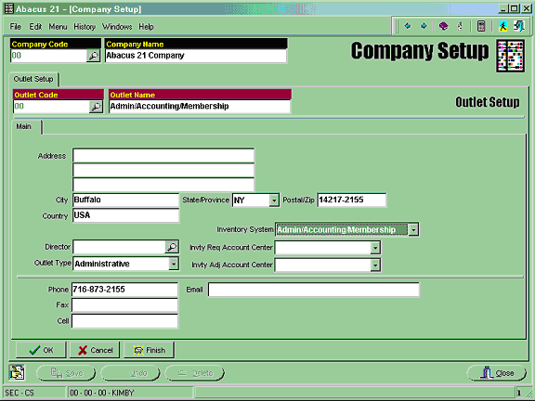Click into the Email input field
This screenshot has height=401, width=535.
(314, 290)
